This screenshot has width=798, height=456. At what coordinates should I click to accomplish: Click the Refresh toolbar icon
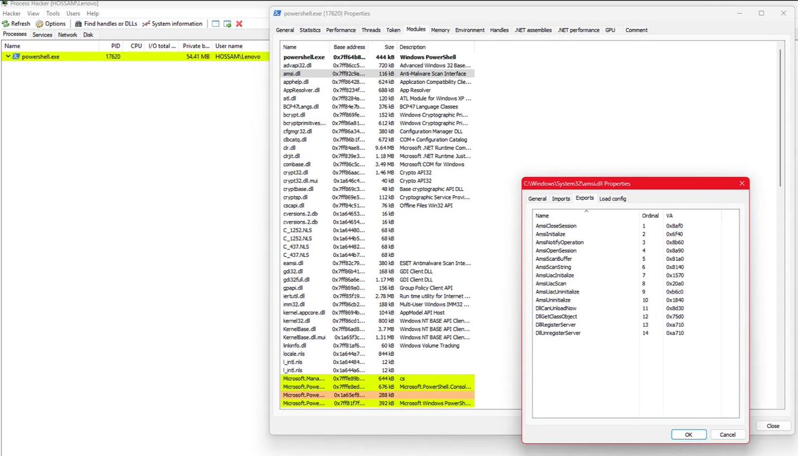coord(7,24)
